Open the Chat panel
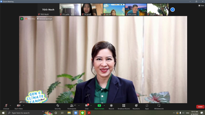 87,107
